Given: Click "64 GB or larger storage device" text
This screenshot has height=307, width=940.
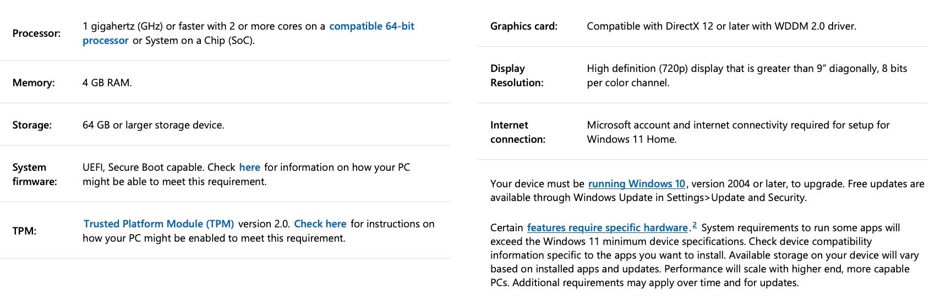Looking at the screenshot, I should tap(153, 125).
